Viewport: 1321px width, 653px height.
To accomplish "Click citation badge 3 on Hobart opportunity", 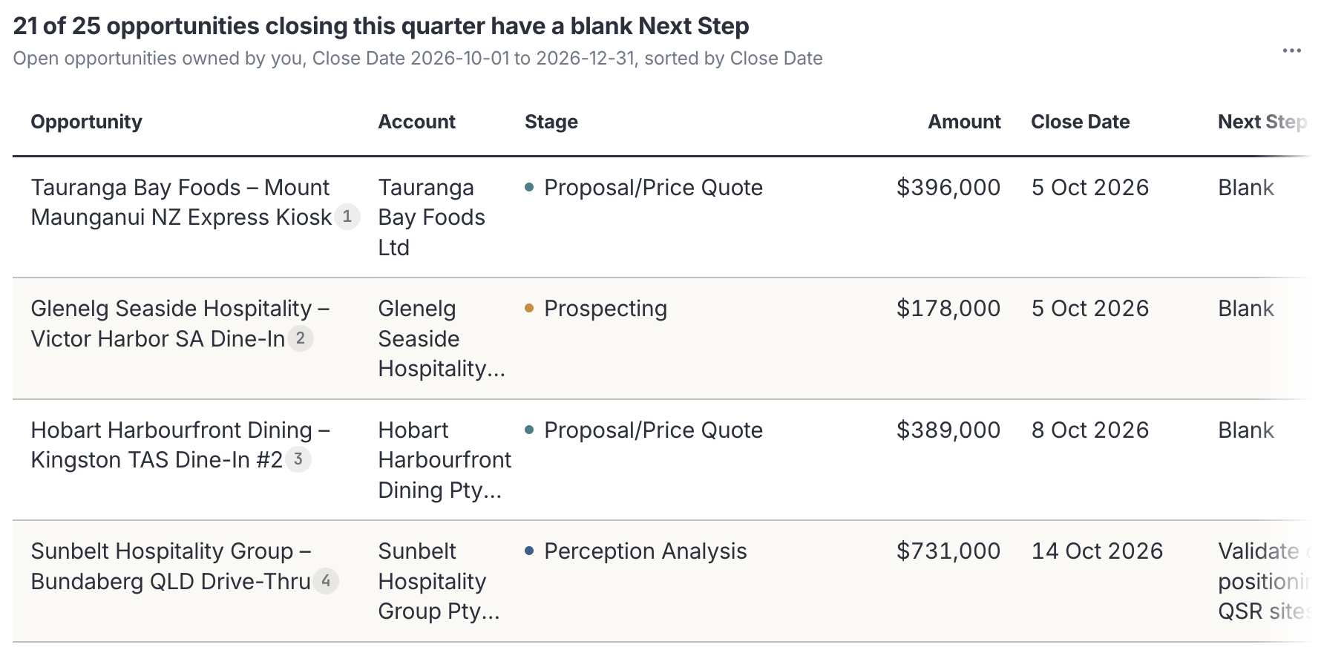I will coord(298,459).
